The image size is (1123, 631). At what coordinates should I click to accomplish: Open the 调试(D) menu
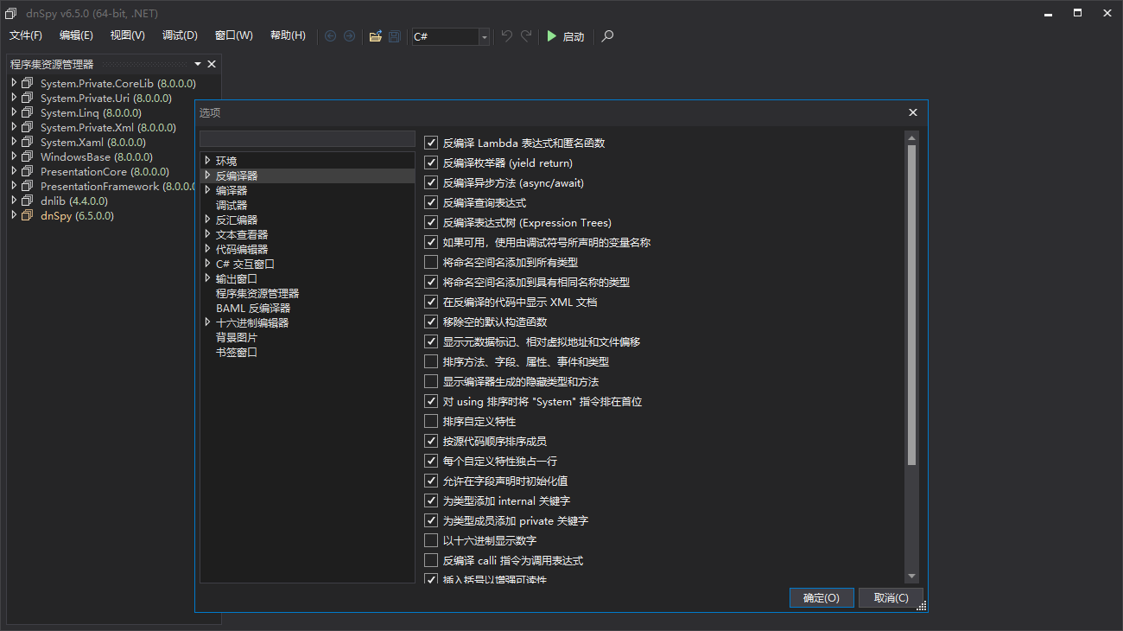(x=180, y=35)
